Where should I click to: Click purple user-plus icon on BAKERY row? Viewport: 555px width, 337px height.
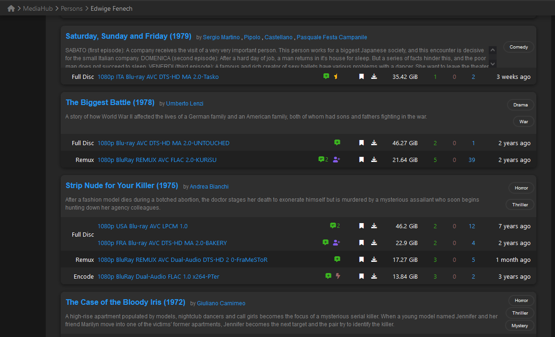tap(337, 243)
